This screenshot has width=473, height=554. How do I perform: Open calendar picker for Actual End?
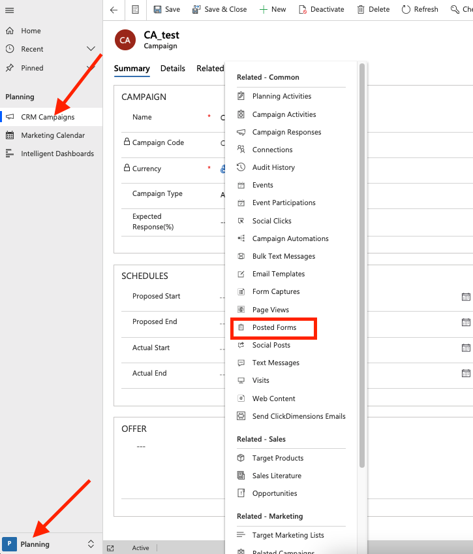[x=466, y=373]
